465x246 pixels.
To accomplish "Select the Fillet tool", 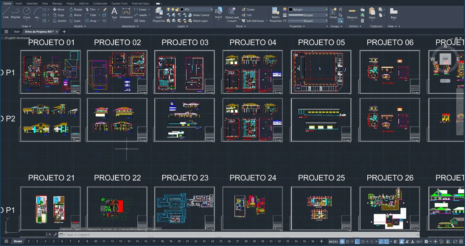I will coord(91,15).
